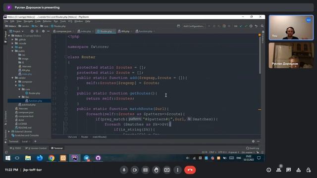Turn off the camera in Meet
This screenshot has height=178, width=317.
[135, 170]
